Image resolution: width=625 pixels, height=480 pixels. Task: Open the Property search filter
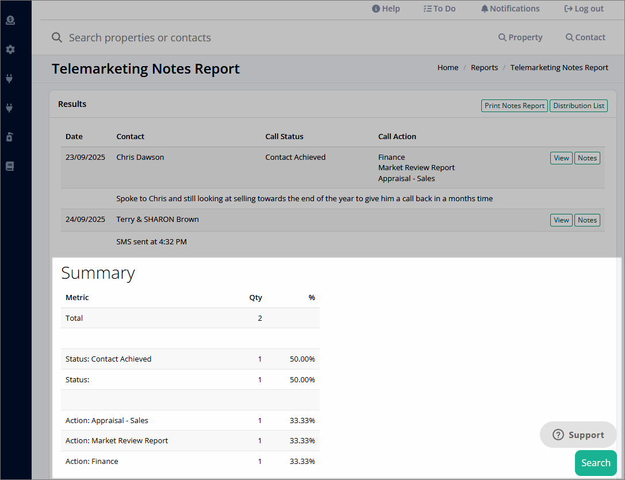point(520,37)
